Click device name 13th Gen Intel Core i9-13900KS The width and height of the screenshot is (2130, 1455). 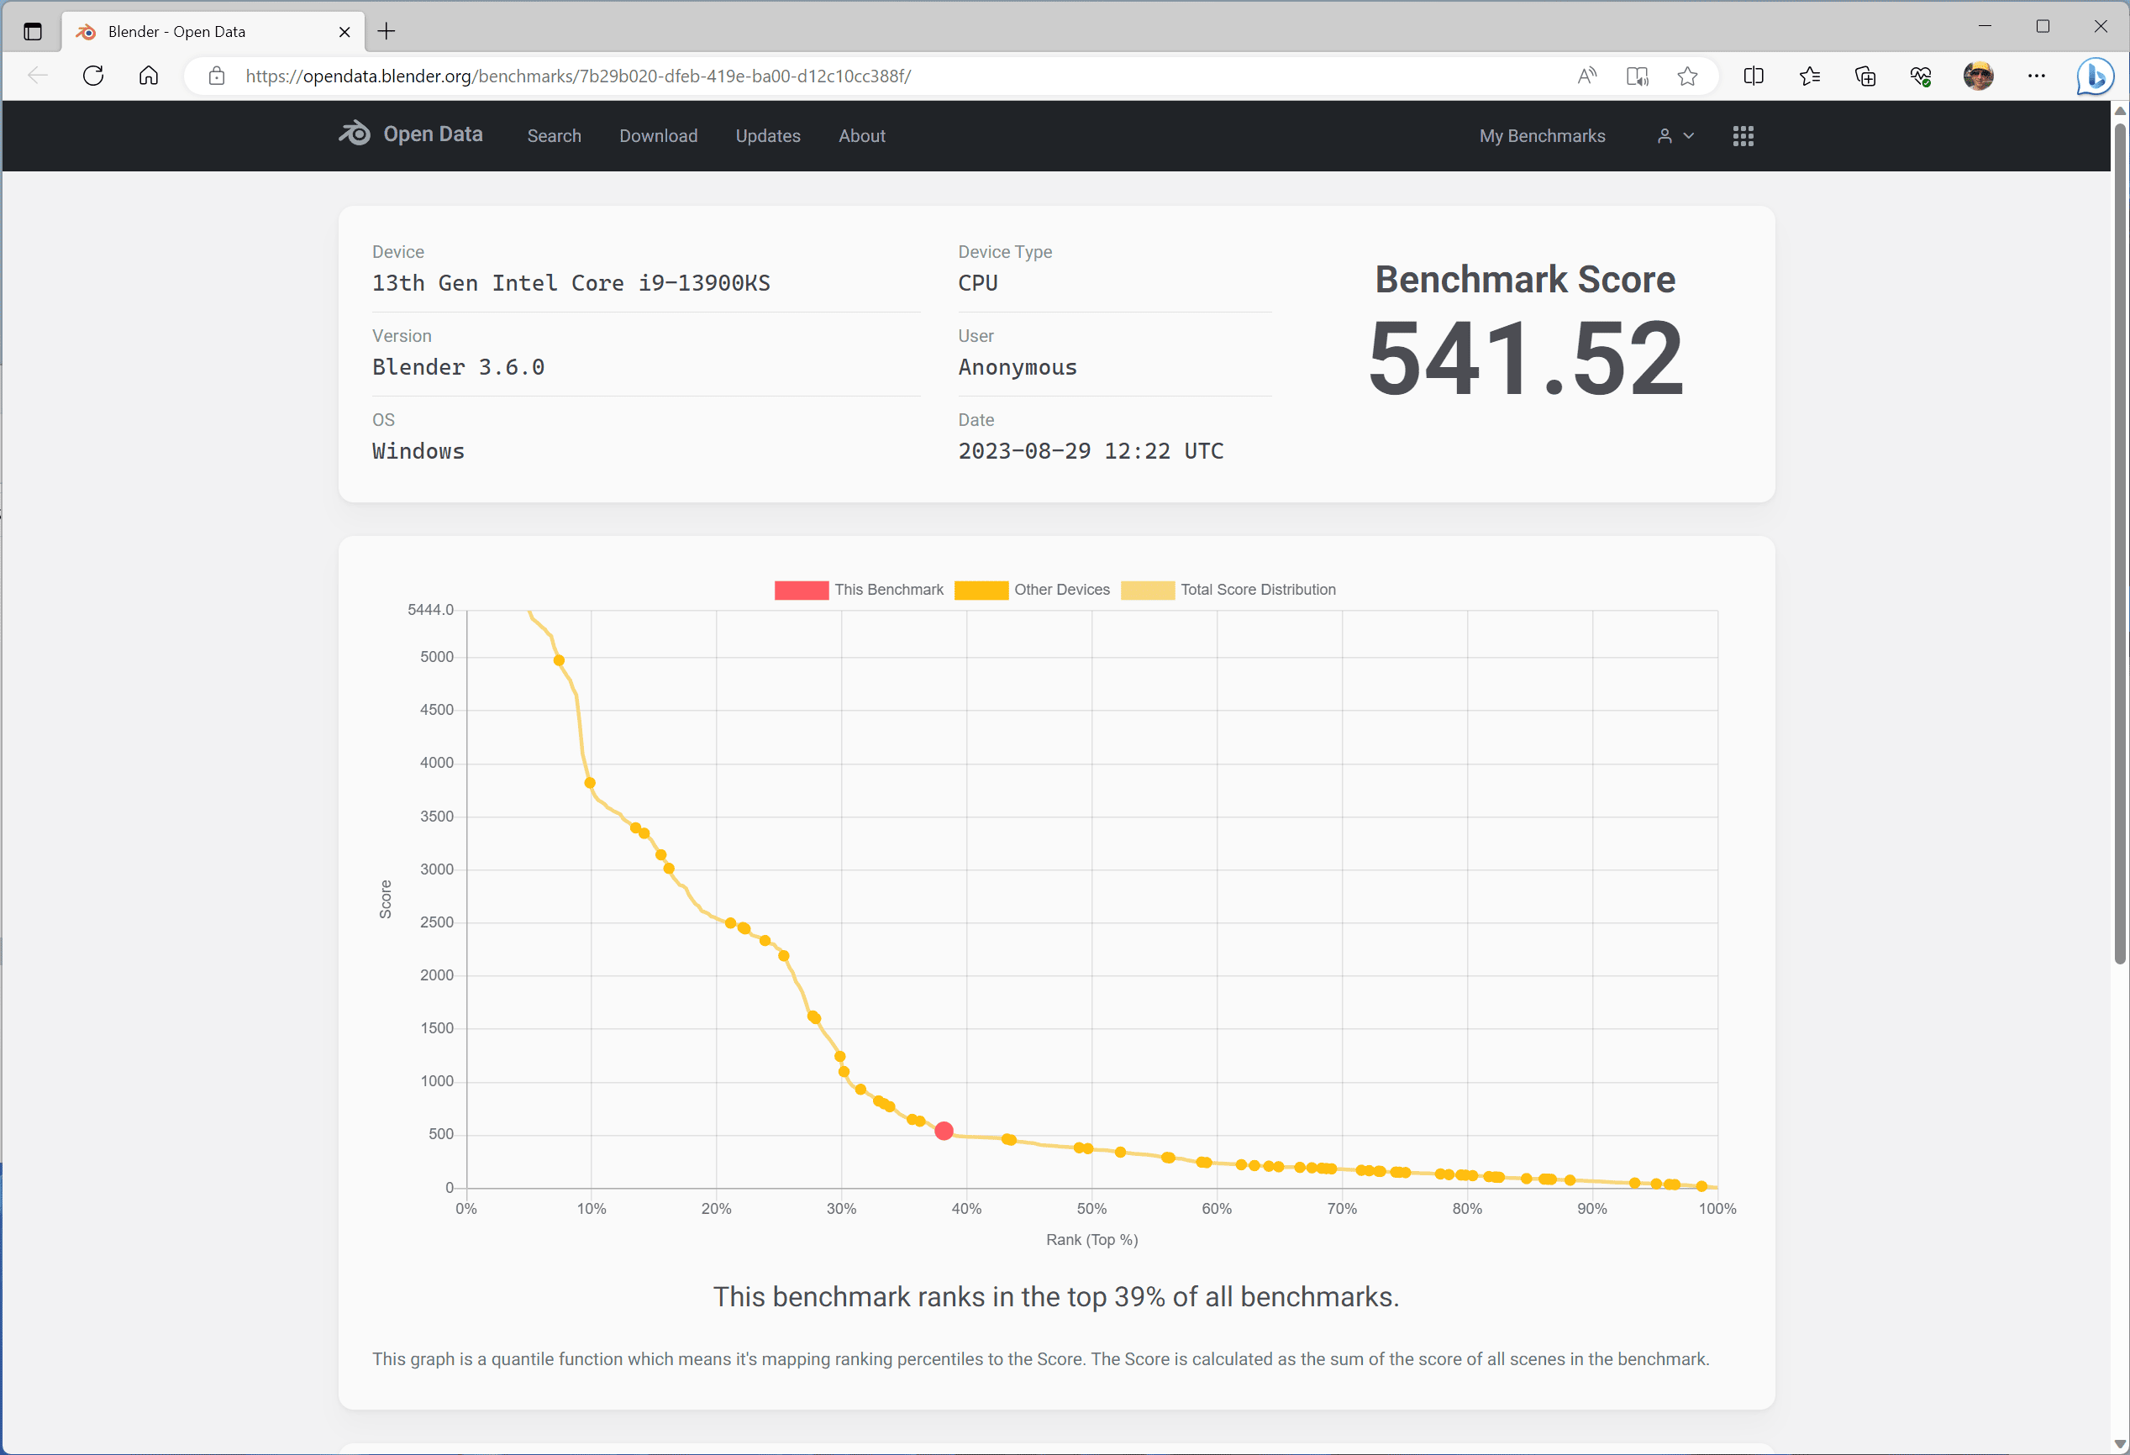[571, 283]
